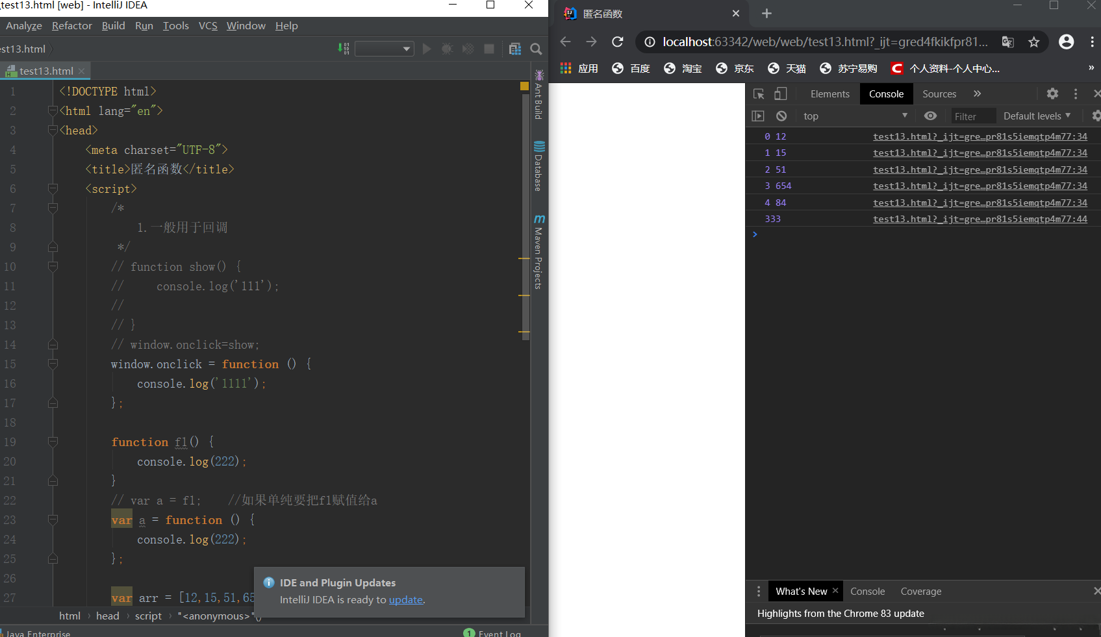Click the update link in IDE notification

(x=405, y=600)
